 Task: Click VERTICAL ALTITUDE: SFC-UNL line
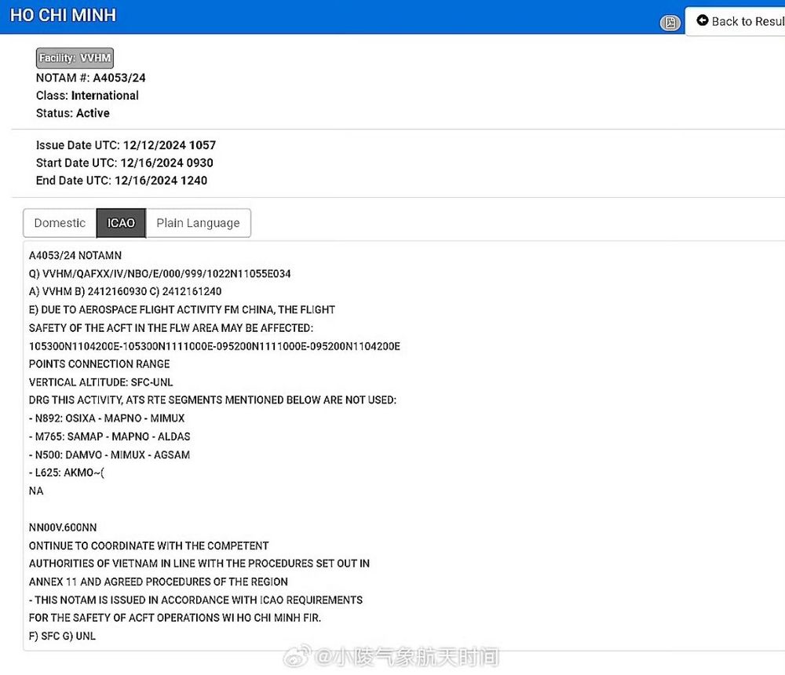(100, 382)
